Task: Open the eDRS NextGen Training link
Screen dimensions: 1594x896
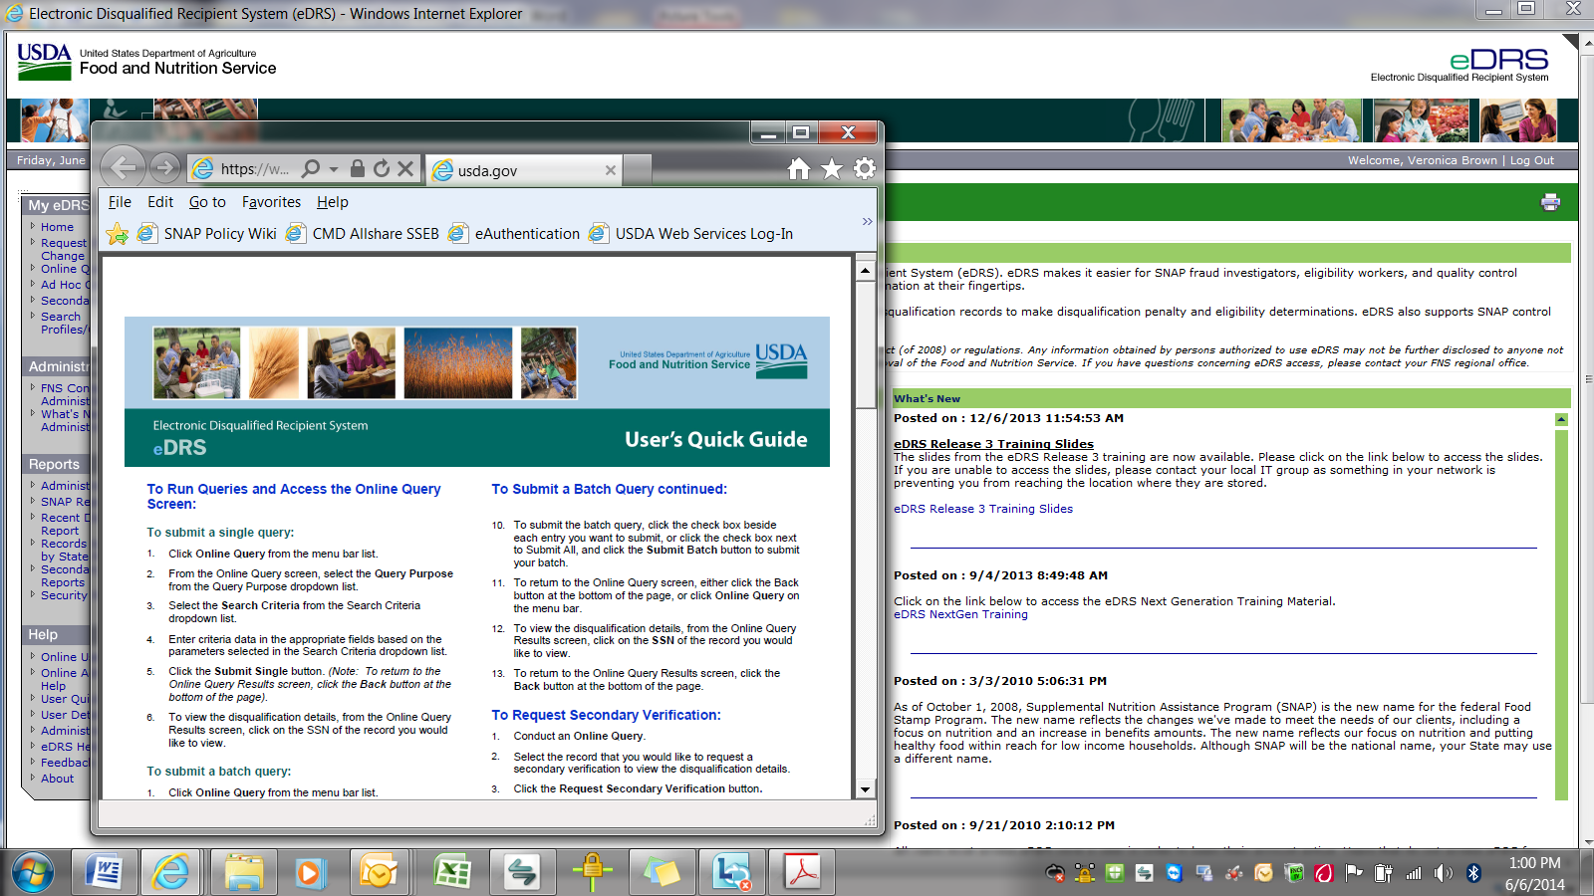Action: coord(960,614)
